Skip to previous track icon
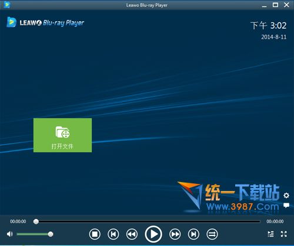 (x=113, y=234)
